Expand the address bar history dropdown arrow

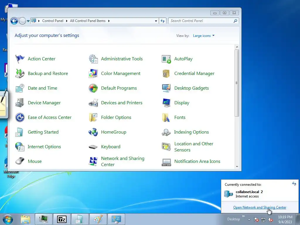point(156,21)
